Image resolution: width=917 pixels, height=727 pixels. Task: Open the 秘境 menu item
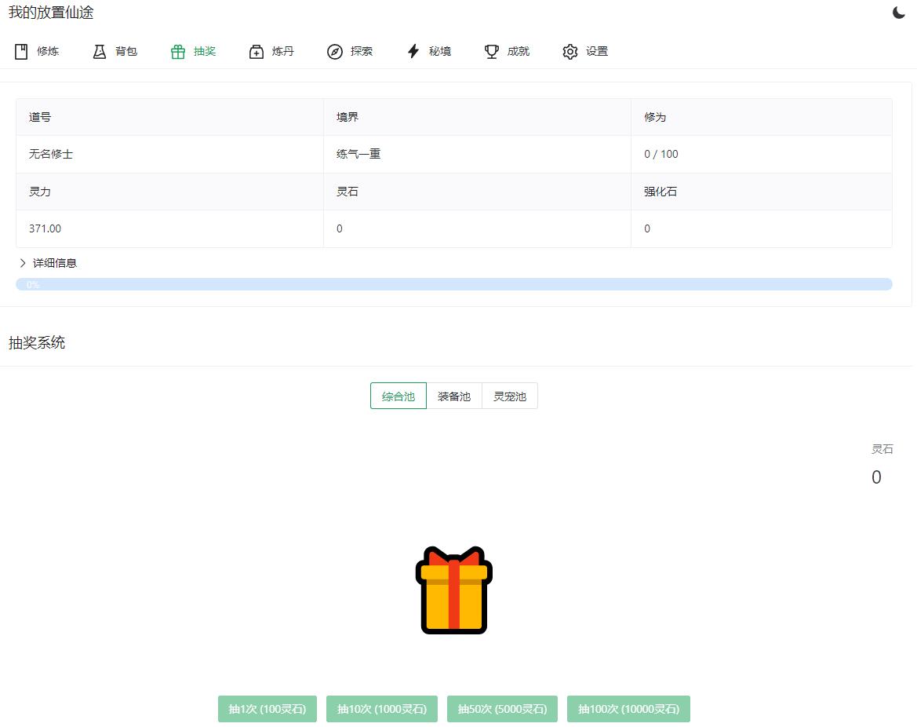click(429, 52)
